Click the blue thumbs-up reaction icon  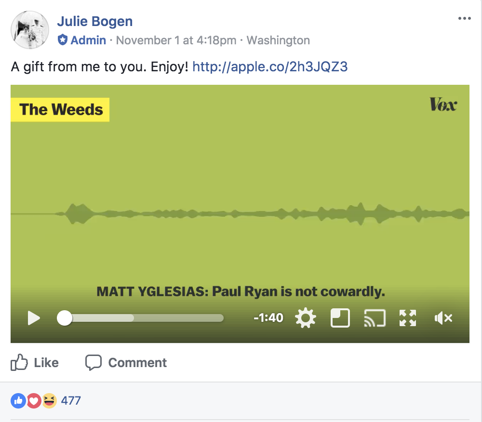pyautogui.click(x=18, y=400)
